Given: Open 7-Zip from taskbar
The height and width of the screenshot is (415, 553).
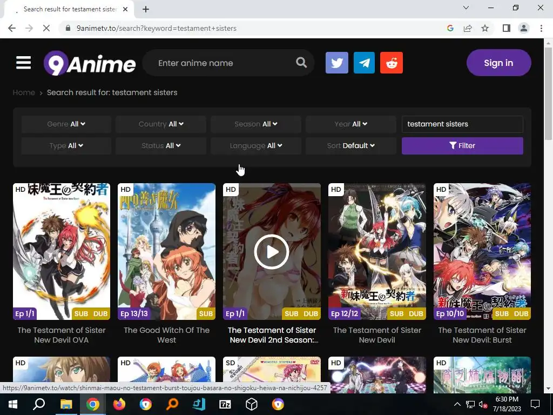Looking at the screenshot, I should pyautogui.click(x=225, y=404).
